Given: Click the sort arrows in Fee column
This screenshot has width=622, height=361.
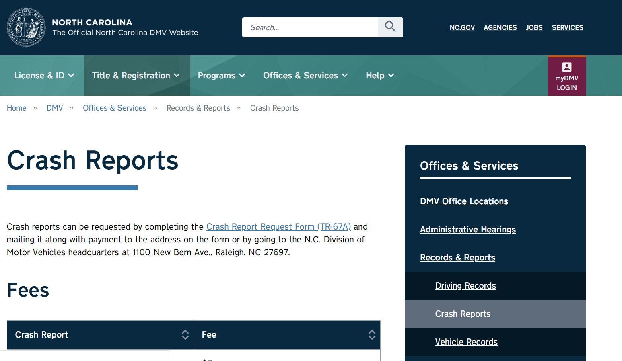Looking at the screenshot, I should point(372,335).
